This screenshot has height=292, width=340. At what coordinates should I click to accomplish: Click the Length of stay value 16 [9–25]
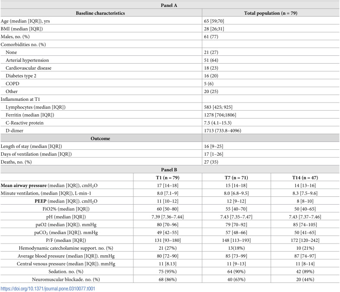(214, 146)
